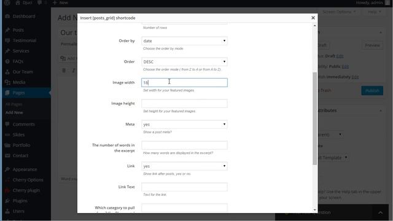393x221 pixels.
Task: Open the Screen Options tab
Action: (x=339, y=12)
